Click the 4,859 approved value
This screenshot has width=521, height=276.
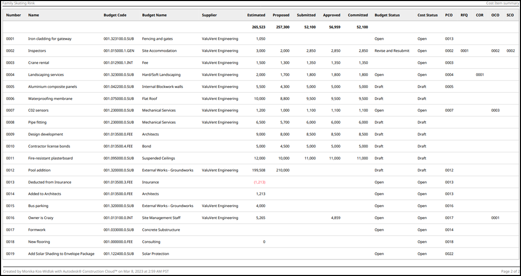point(336,217)
